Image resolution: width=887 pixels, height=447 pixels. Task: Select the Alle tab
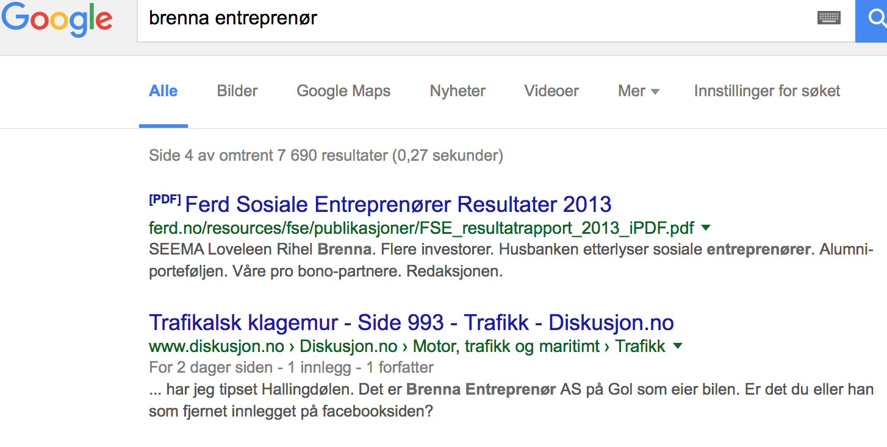click(x=163, y=91)
